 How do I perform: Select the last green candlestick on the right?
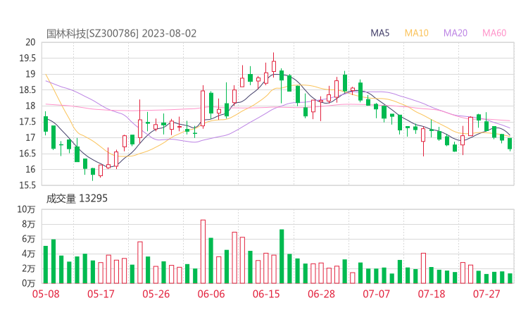pos(510,144)
